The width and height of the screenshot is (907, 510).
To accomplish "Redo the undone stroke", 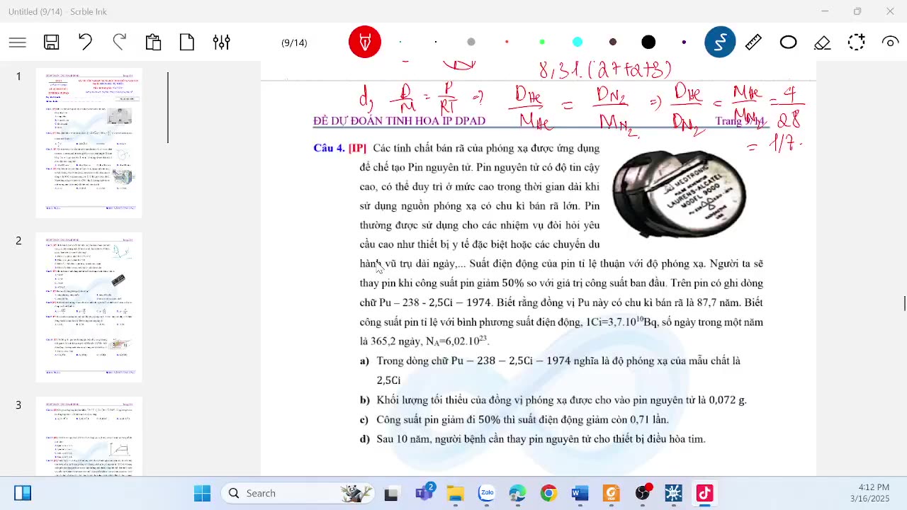I will click(120, 42).
